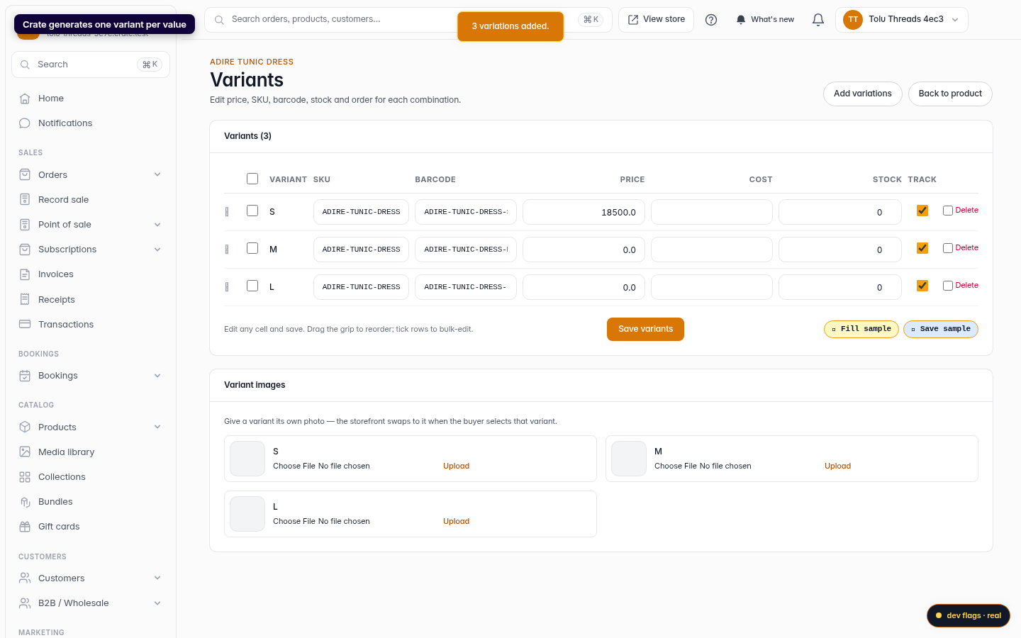
Task: Click the price field of variant S
Action: [584, 212]
